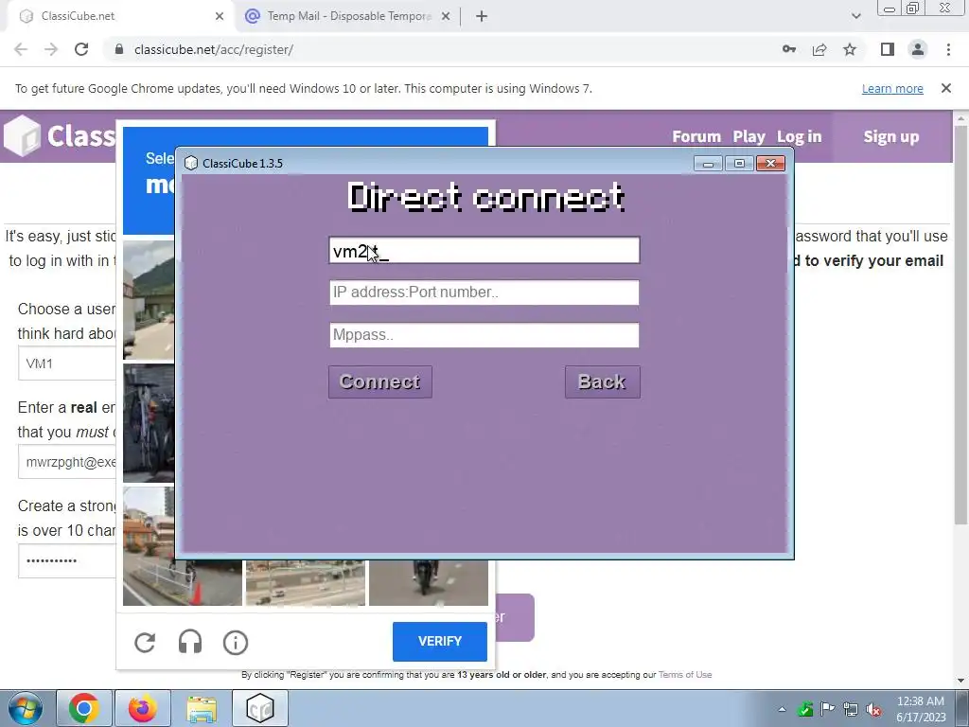
Task: Reload the captcha challenge images
Action: coord(145,643)
